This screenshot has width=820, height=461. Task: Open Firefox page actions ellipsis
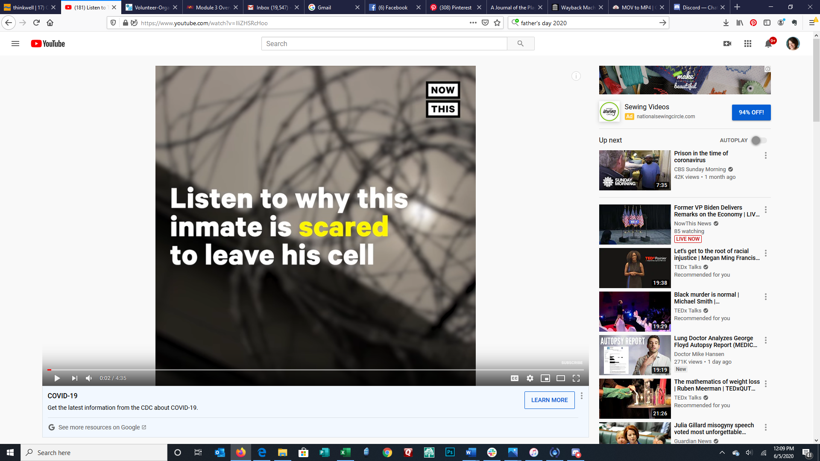[x=473, y=23]
